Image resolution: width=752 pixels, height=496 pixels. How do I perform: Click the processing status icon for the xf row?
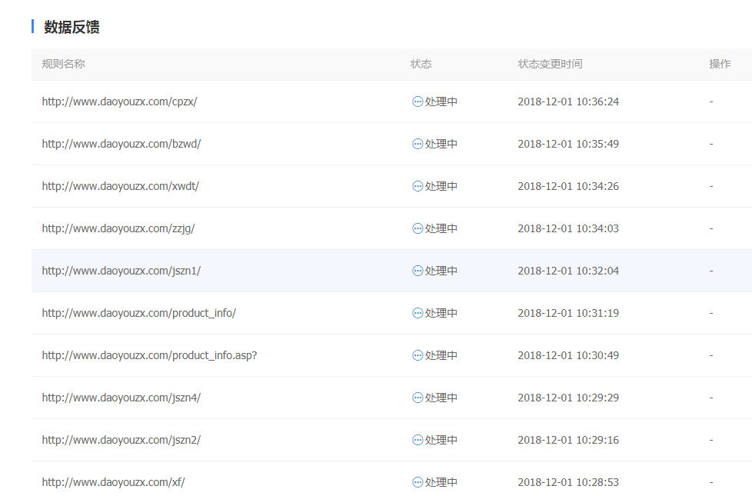point(418,482)
